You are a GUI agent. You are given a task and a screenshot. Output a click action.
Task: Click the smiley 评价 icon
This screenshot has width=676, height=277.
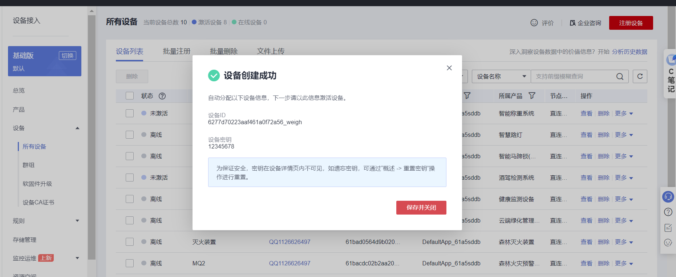pos(534,23)
